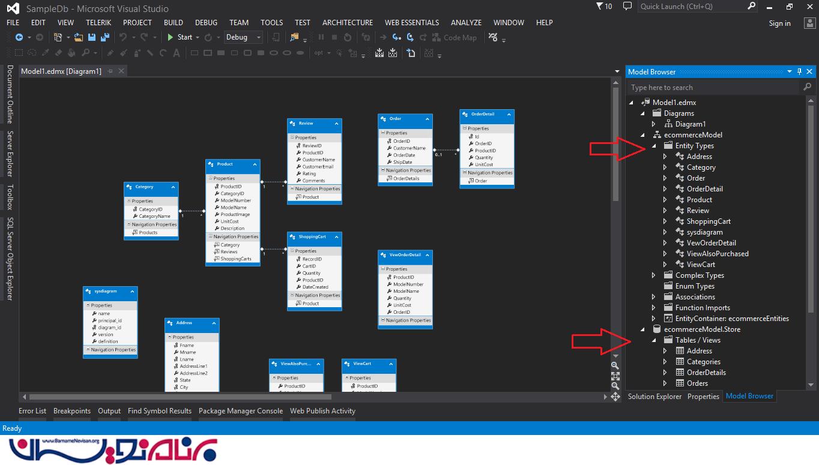The width and height of the screenshot is (819, 465).
Task: Toggle pin on Model Browser panel
Action: (x=799, y=71)
